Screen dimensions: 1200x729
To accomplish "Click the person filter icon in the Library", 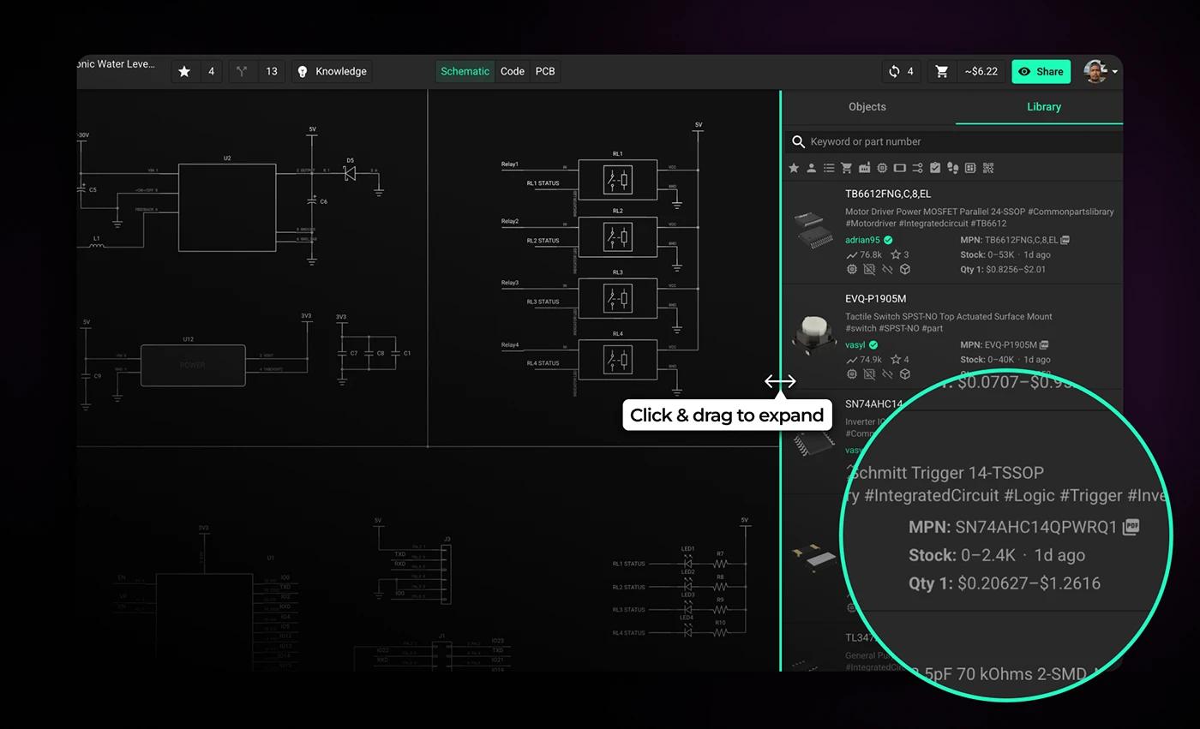I will (x=811, y=168).
